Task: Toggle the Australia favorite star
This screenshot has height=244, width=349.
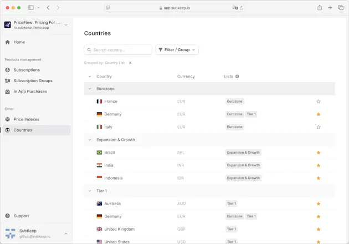Action: (x=319, y=204)
